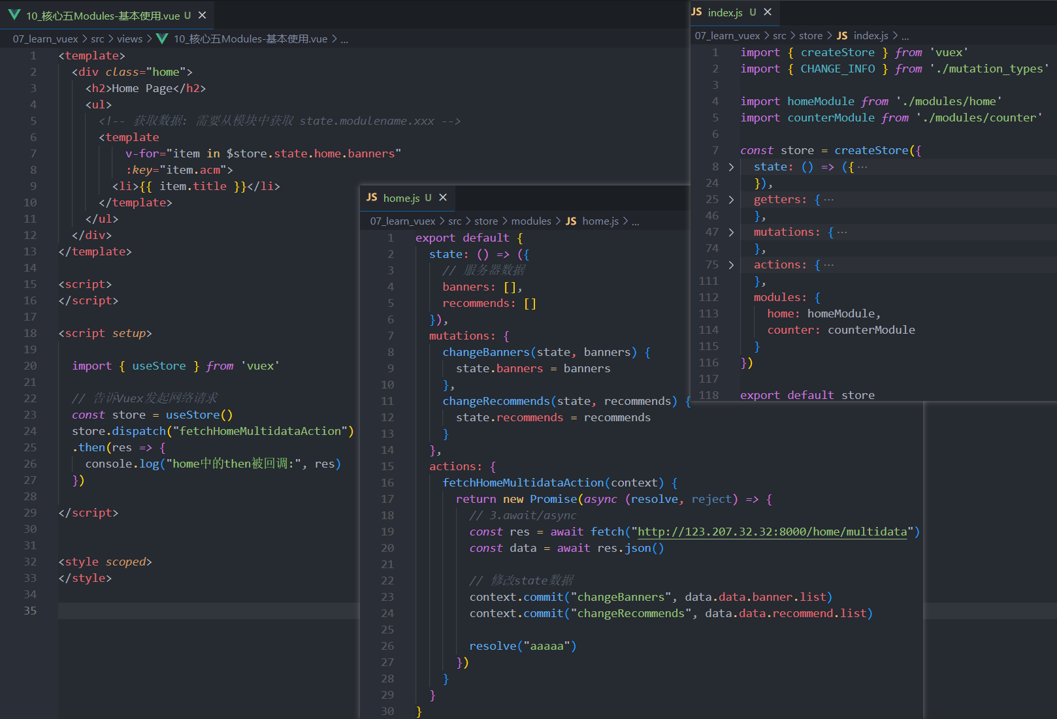
Task: Click 'Home Page' heading text in the vue editor
Action: pos(142,88)
